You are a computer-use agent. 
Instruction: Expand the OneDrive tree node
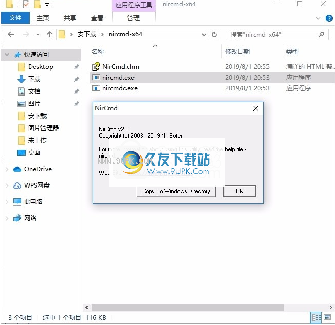7,169
